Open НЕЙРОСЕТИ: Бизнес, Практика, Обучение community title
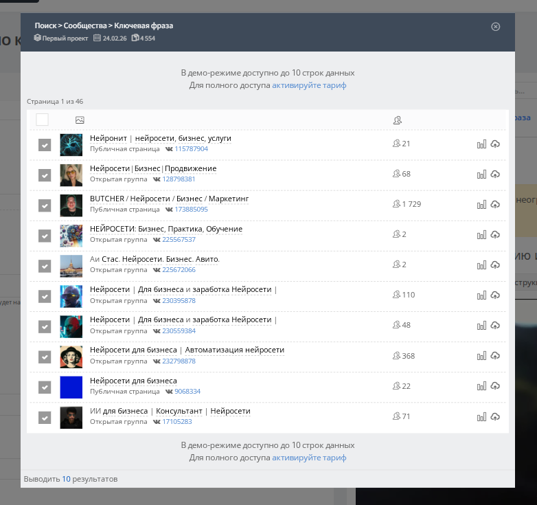This screenshot has height=505, width=537. 166,229
